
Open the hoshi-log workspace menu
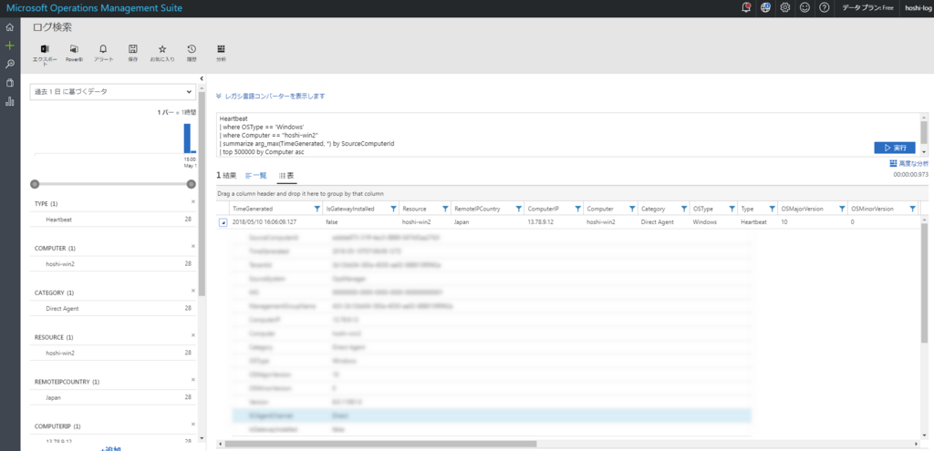pyautogui.click(x=918, y=7)
